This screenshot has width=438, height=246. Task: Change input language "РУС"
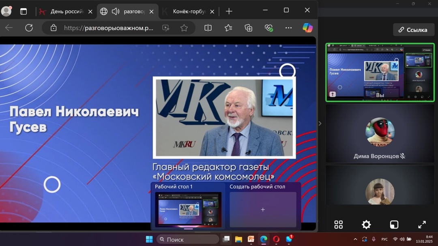384,239
